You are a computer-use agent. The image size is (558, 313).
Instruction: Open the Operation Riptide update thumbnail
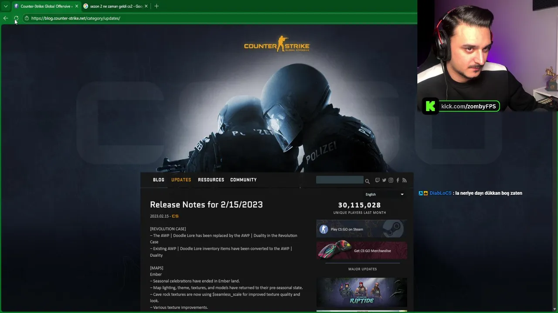(x=362, y=292)
